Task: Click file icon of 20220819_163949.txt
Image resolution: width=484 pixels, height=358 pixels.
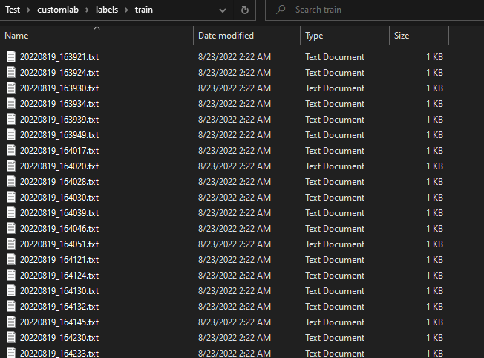Action: (11, 134)
